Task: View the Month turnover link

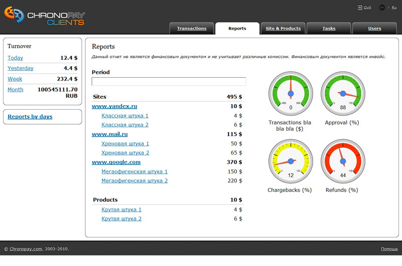Action: click(15, 90)
